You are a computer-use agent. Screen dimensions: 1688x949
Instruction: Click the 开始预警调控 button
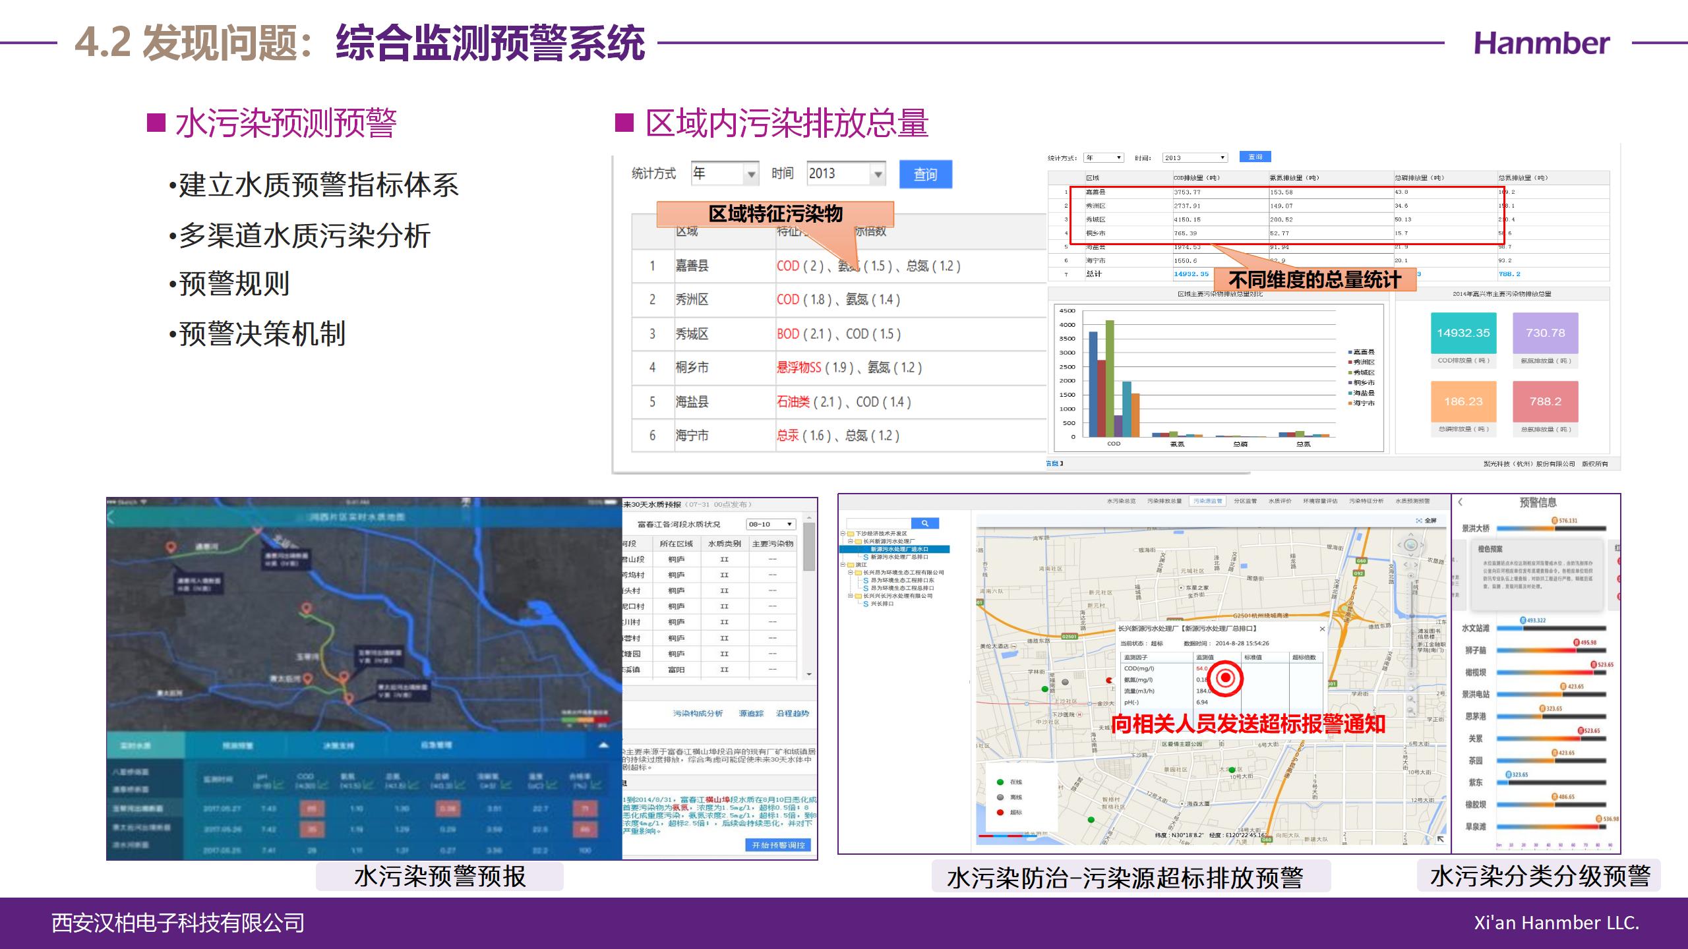point(779,845)
